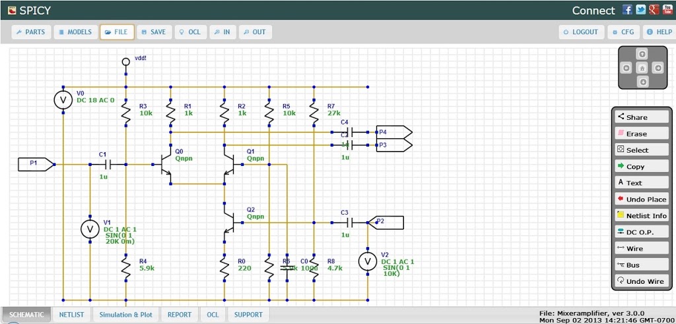Screen dimensions: 676x324
Task: Open the PARTS menu
Action: 31,32
